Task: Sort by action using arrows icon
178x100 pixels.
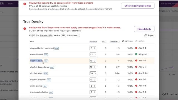Action: pyautogui.click(x=136, y=41)
